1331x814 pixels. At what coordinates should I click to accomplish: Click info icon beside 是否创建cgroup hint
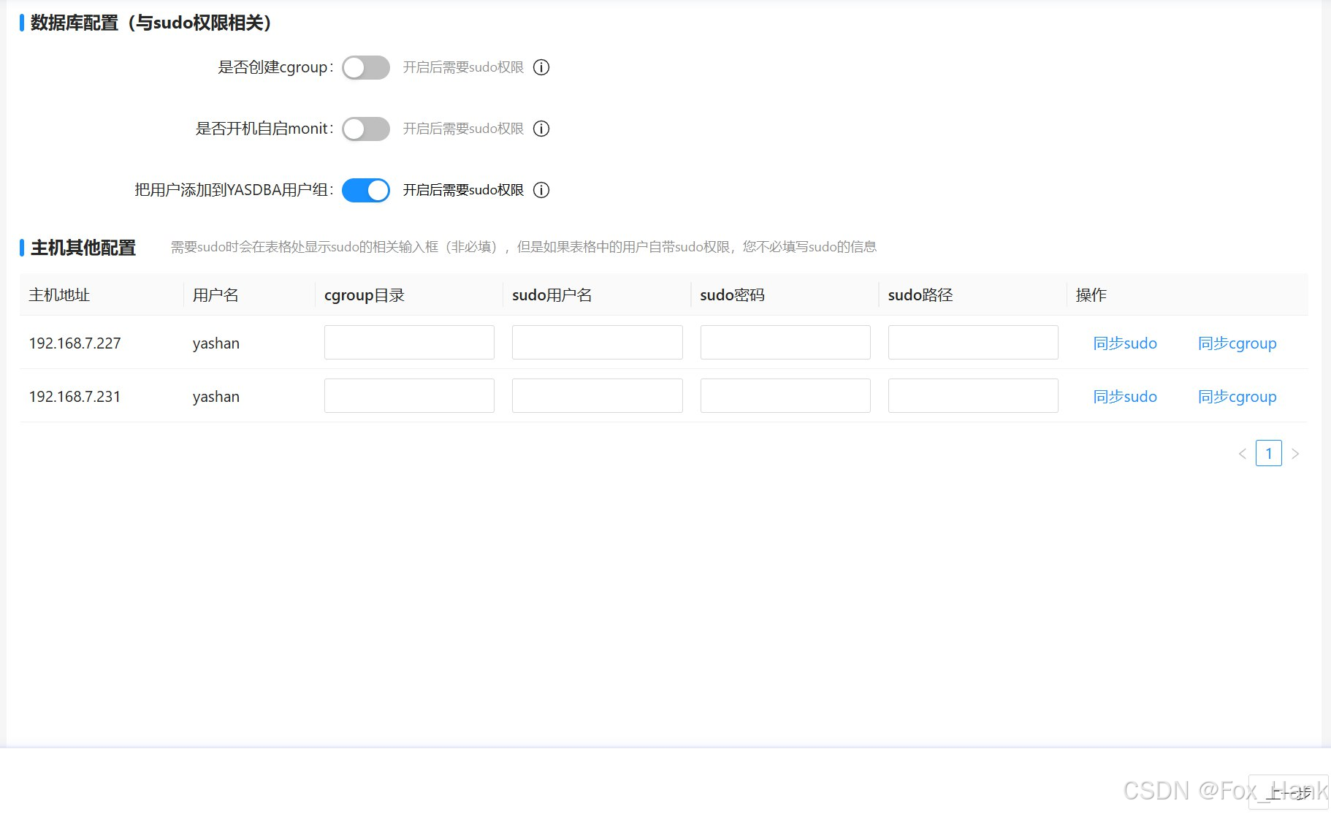(x=541, y=67)
